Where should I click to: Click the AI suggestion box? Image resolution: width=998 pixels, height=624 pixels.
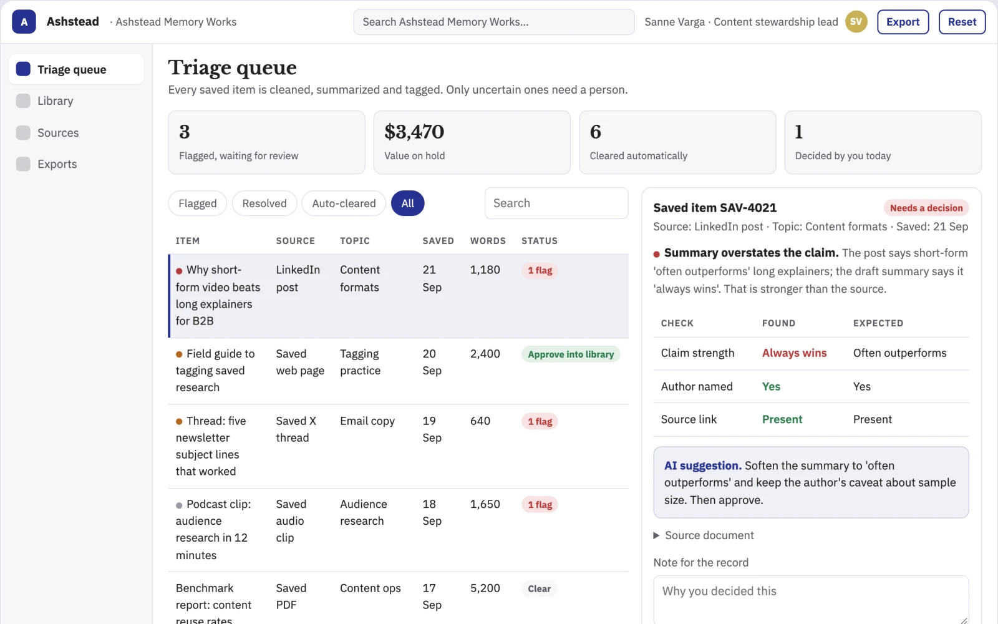coord(811,482)
